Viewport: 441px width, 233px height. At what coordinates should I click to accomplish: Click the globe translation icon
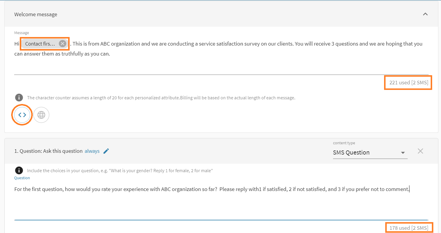point(41,115)
